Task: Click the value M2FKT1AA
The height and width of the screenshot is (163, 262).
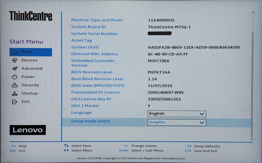Action: (159, 72)
